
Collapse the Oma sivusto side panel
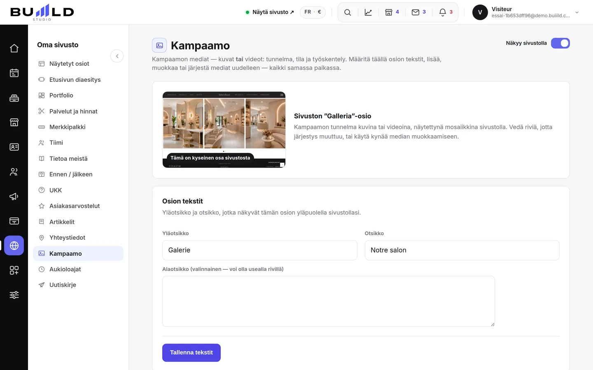[x=117, y=56]
